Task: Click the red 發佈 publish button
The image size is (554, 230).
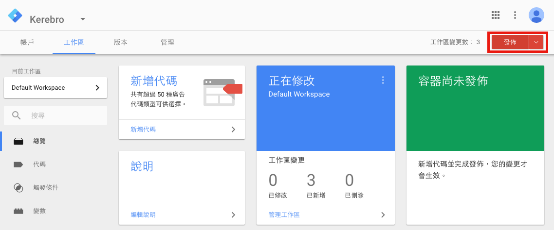Action: [510, 42]
